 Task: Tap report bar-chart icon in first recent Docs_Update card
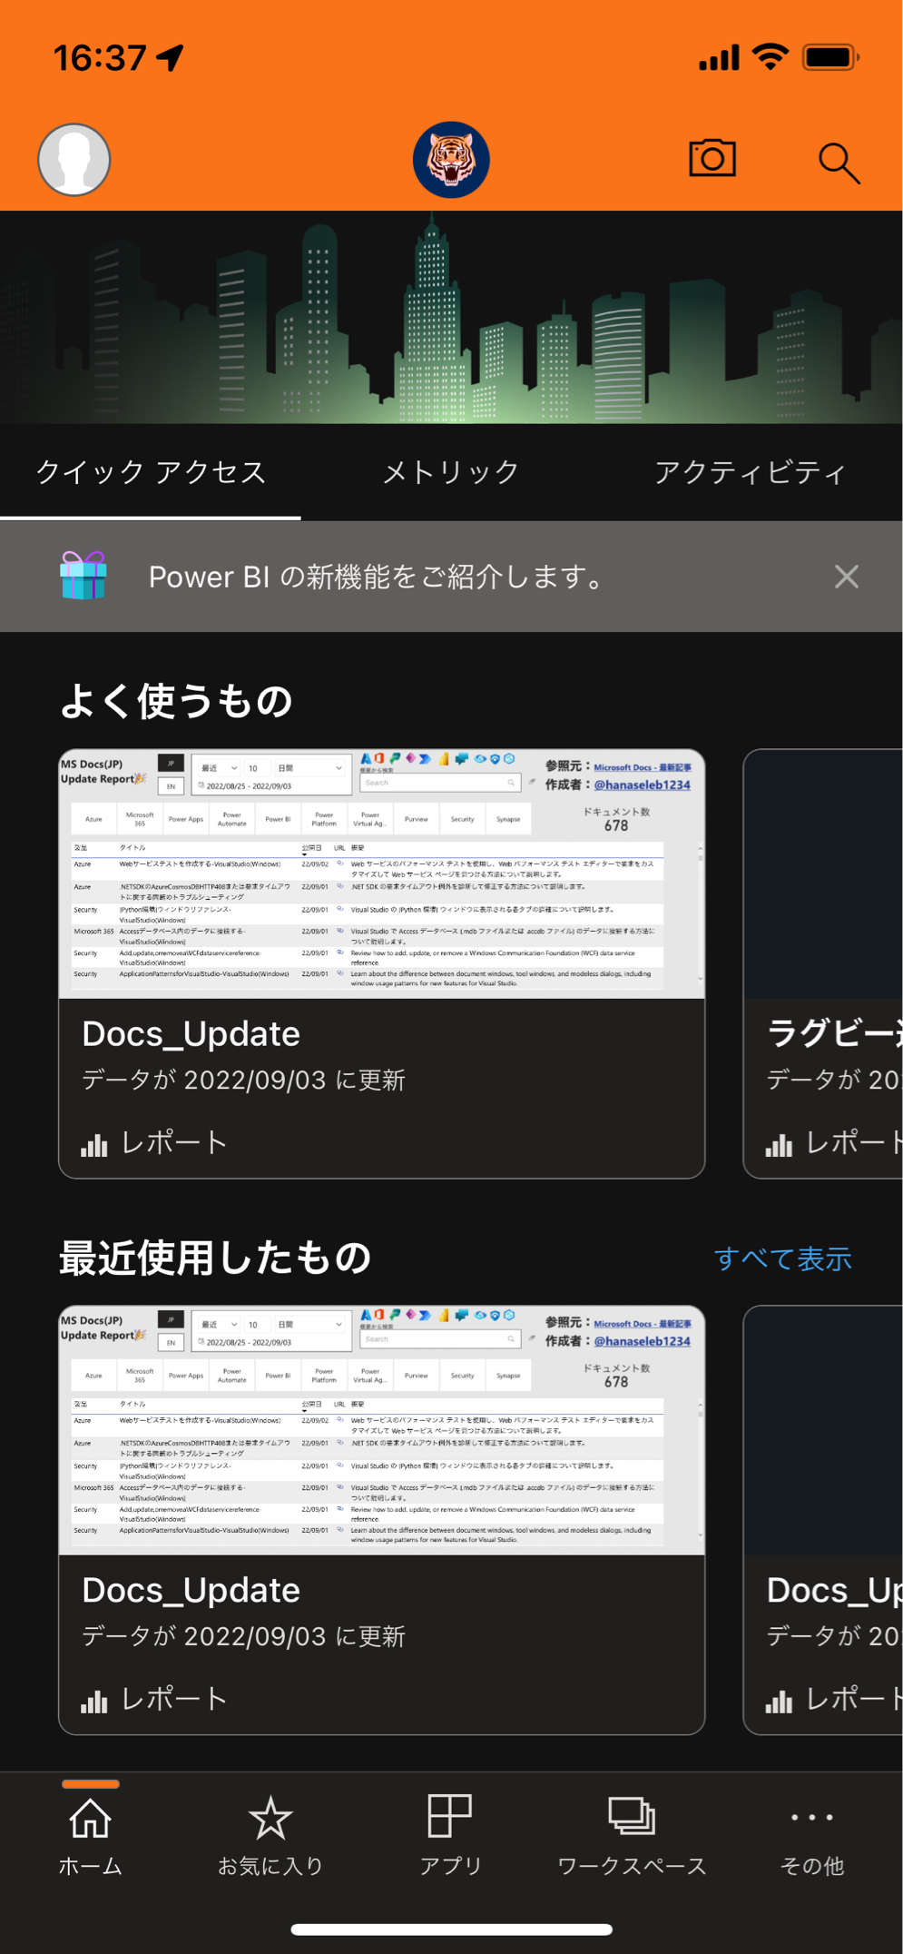94,1701
